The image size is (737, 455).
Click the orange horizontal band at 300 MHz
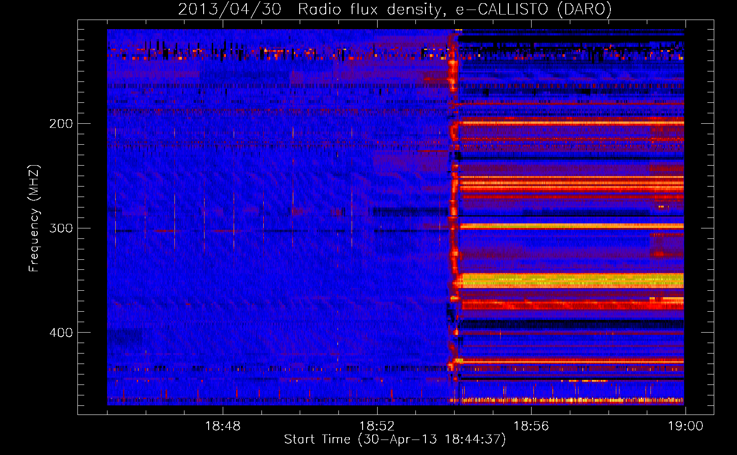coord(572,226)
